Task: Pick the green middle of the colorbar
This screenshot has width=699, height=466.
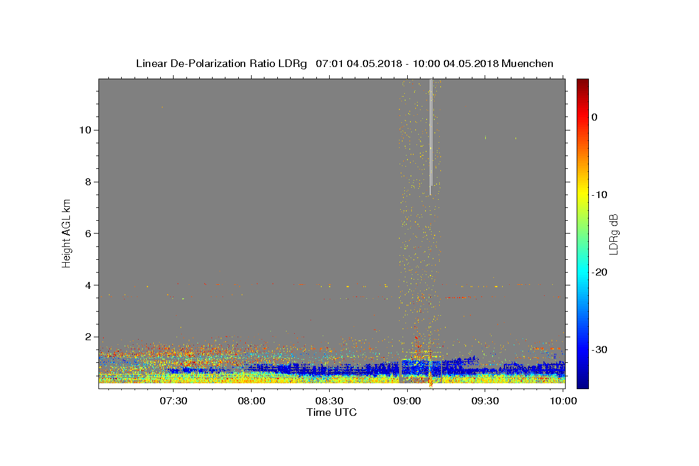Action: tap(582, 233)
